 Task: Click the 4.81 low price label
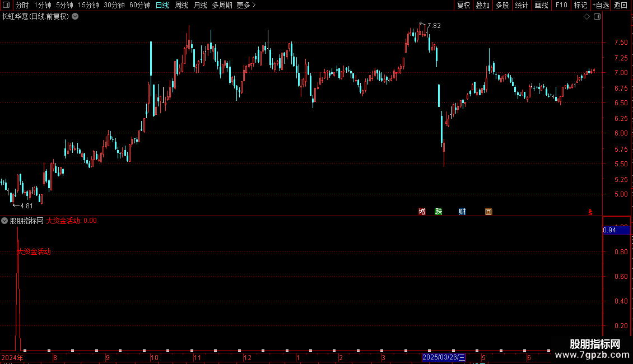point(26,206)
